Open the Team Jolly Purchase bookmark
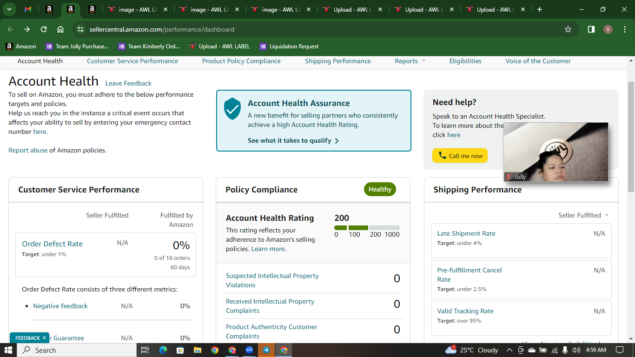 (77, 46)
